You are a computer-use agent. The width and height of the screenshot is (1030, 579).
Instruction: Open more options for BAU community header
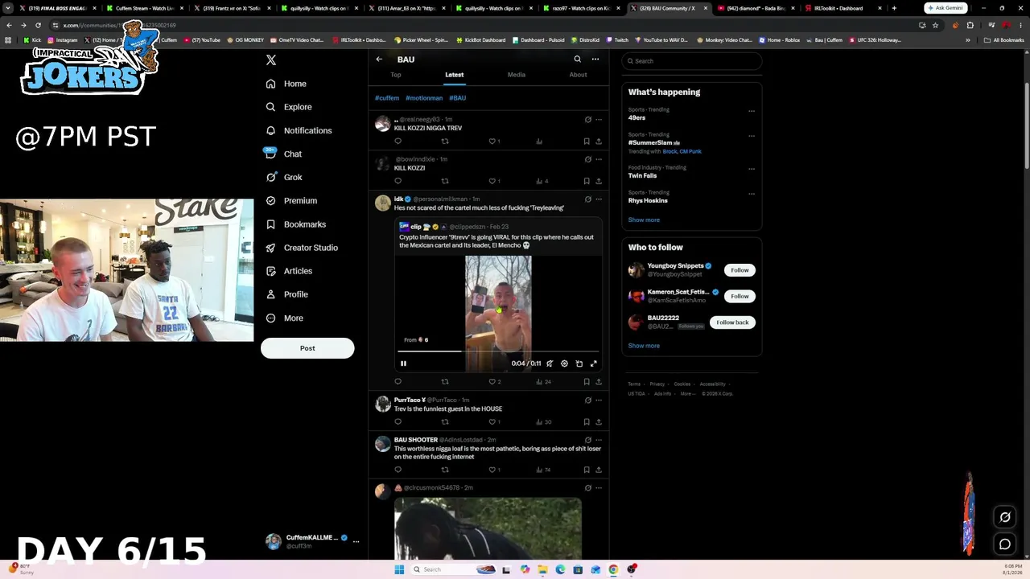click(595, 59)
